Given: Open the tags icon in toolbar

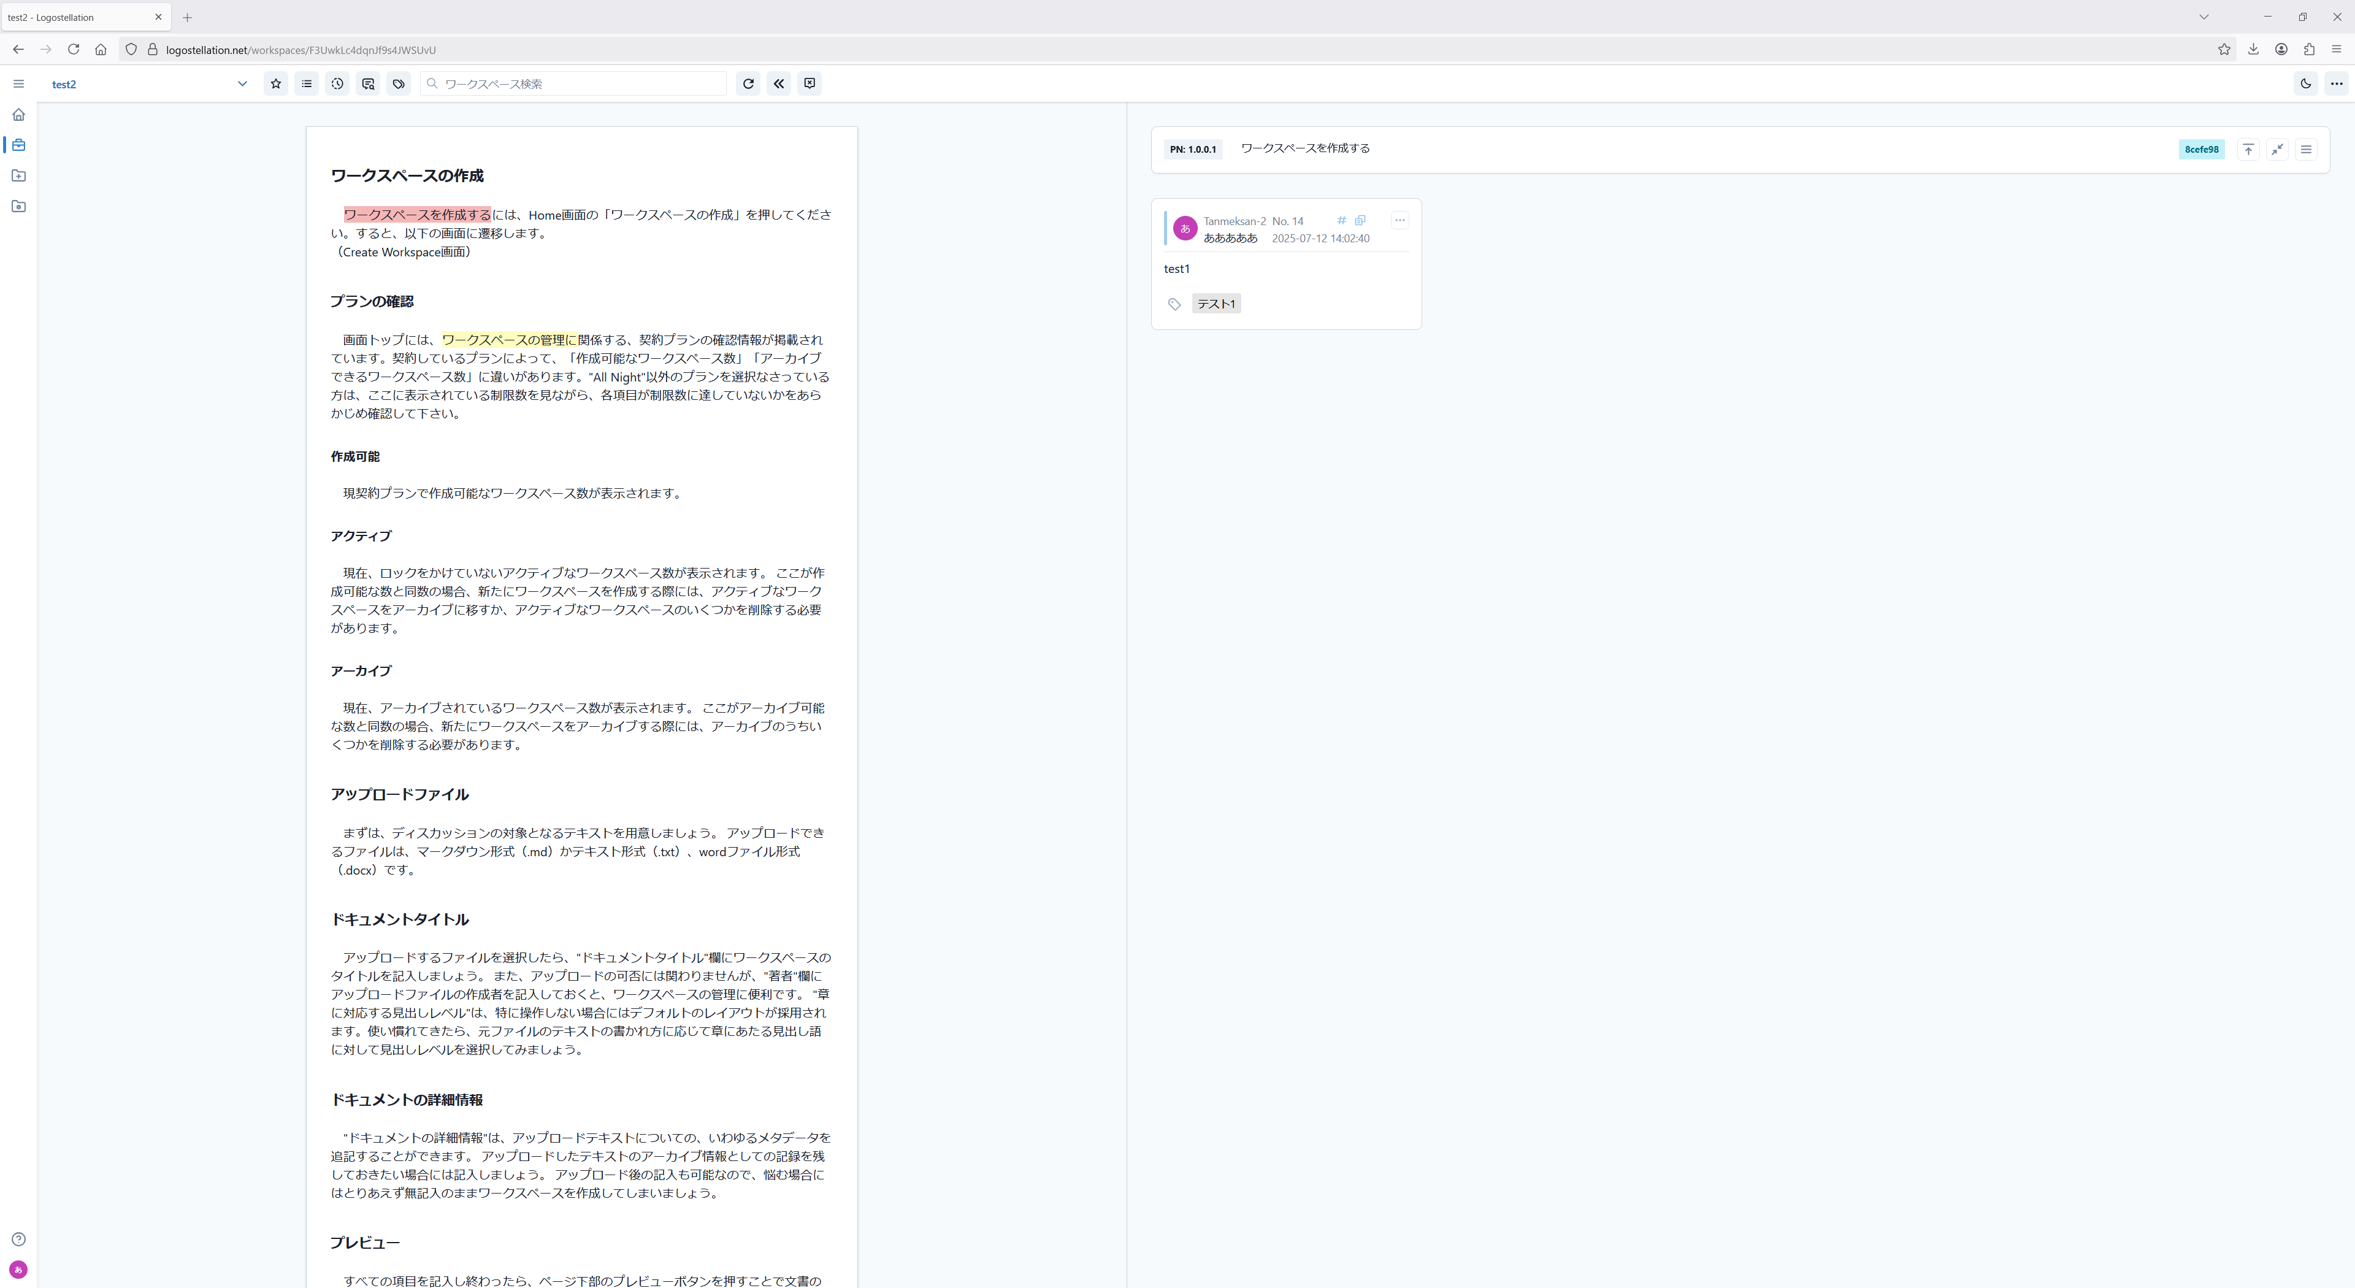Looking at the screenshot, I should click(399, 83).
